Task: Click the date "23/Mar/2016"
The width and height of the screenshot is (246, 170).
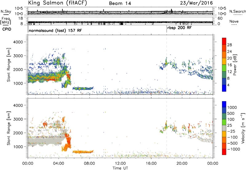Action: (196, 3)
